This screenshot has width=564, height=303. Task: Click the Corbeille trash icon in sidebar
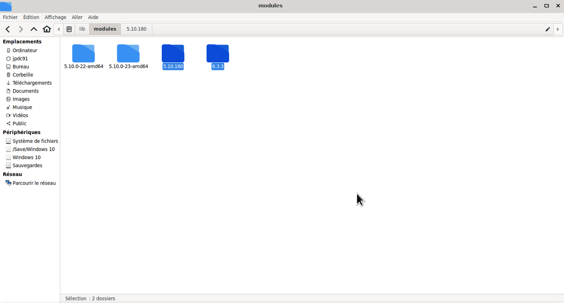(8, 75)
